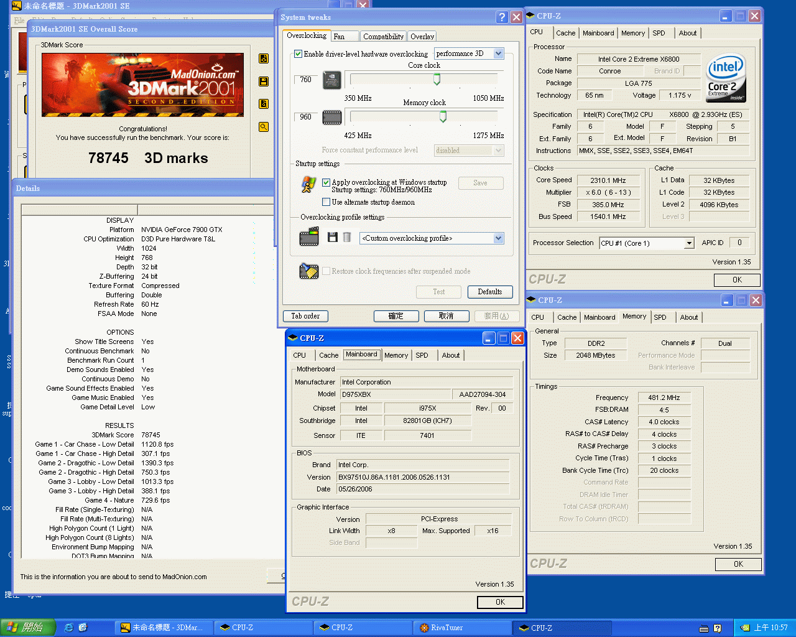Open About tab in Mainboard CPU-Z window

[451, 356]
